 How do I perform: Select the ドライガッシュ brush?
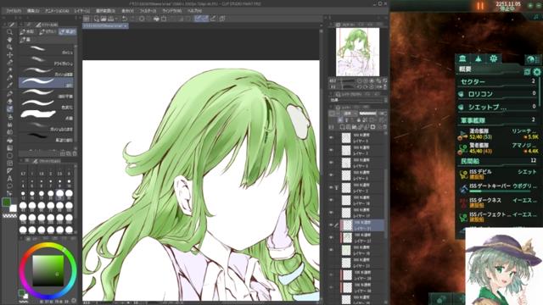46,61
